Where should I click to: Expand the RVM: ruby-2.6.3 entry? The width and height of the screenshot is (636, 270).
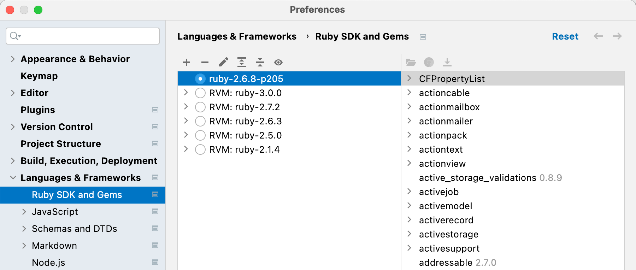pos(186,121)
